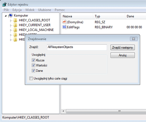Collapse the Komputer tree node

pyautogui.click(x=6, y=16)
